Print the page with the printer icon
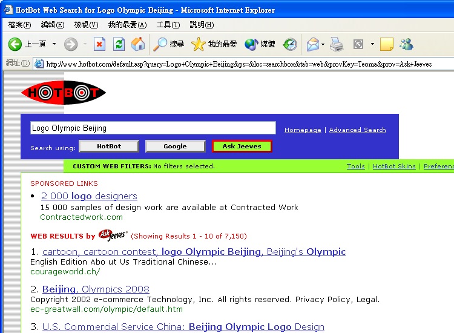The width and height of the screenshot is (454, 333). pyautogui.click(x=337, y=44)
